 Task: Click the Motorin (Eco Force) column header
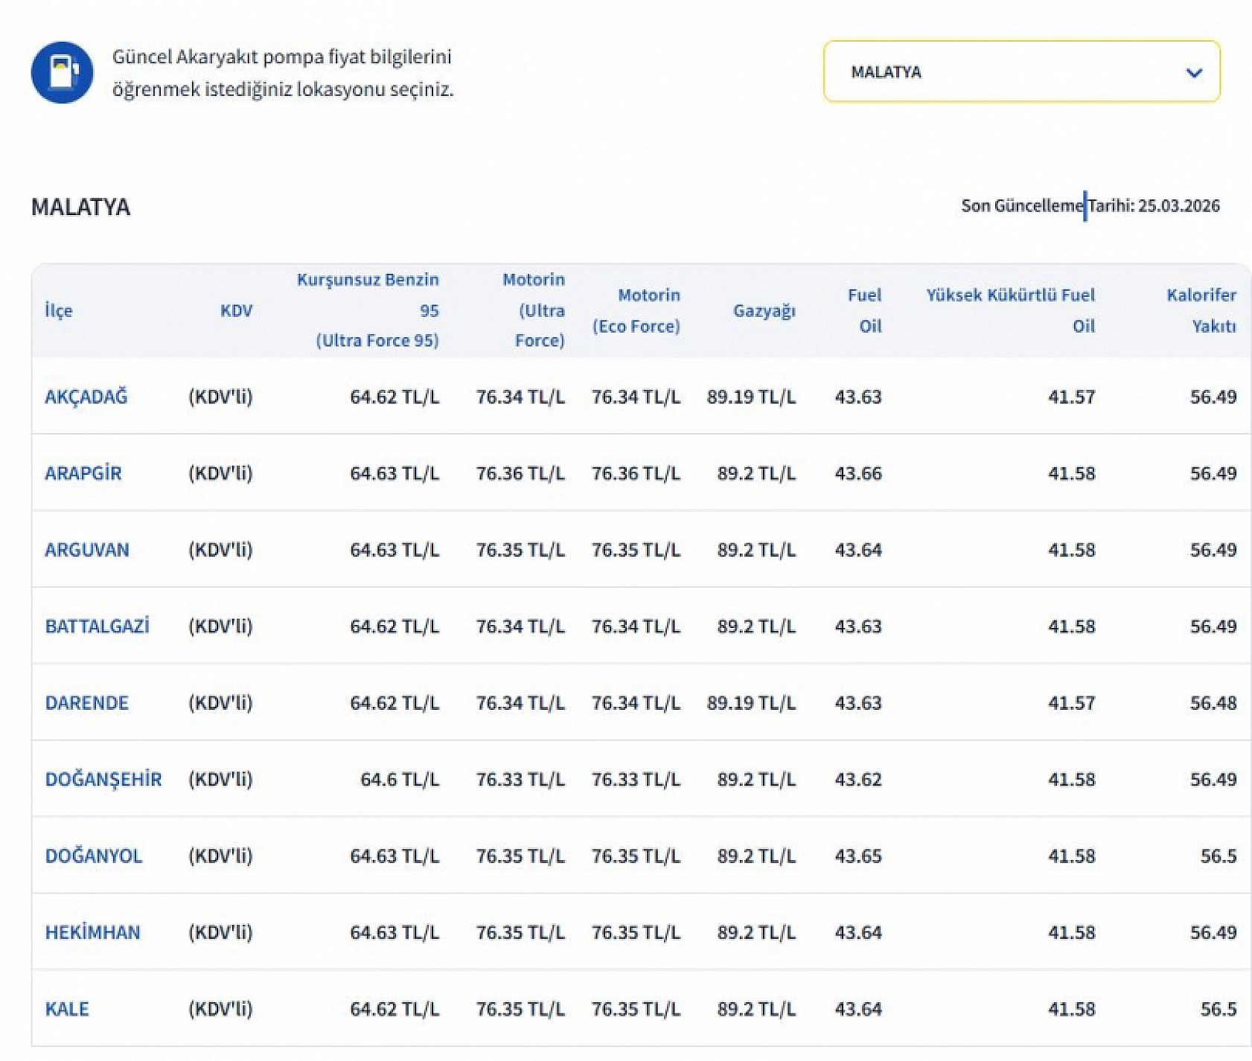636,310
